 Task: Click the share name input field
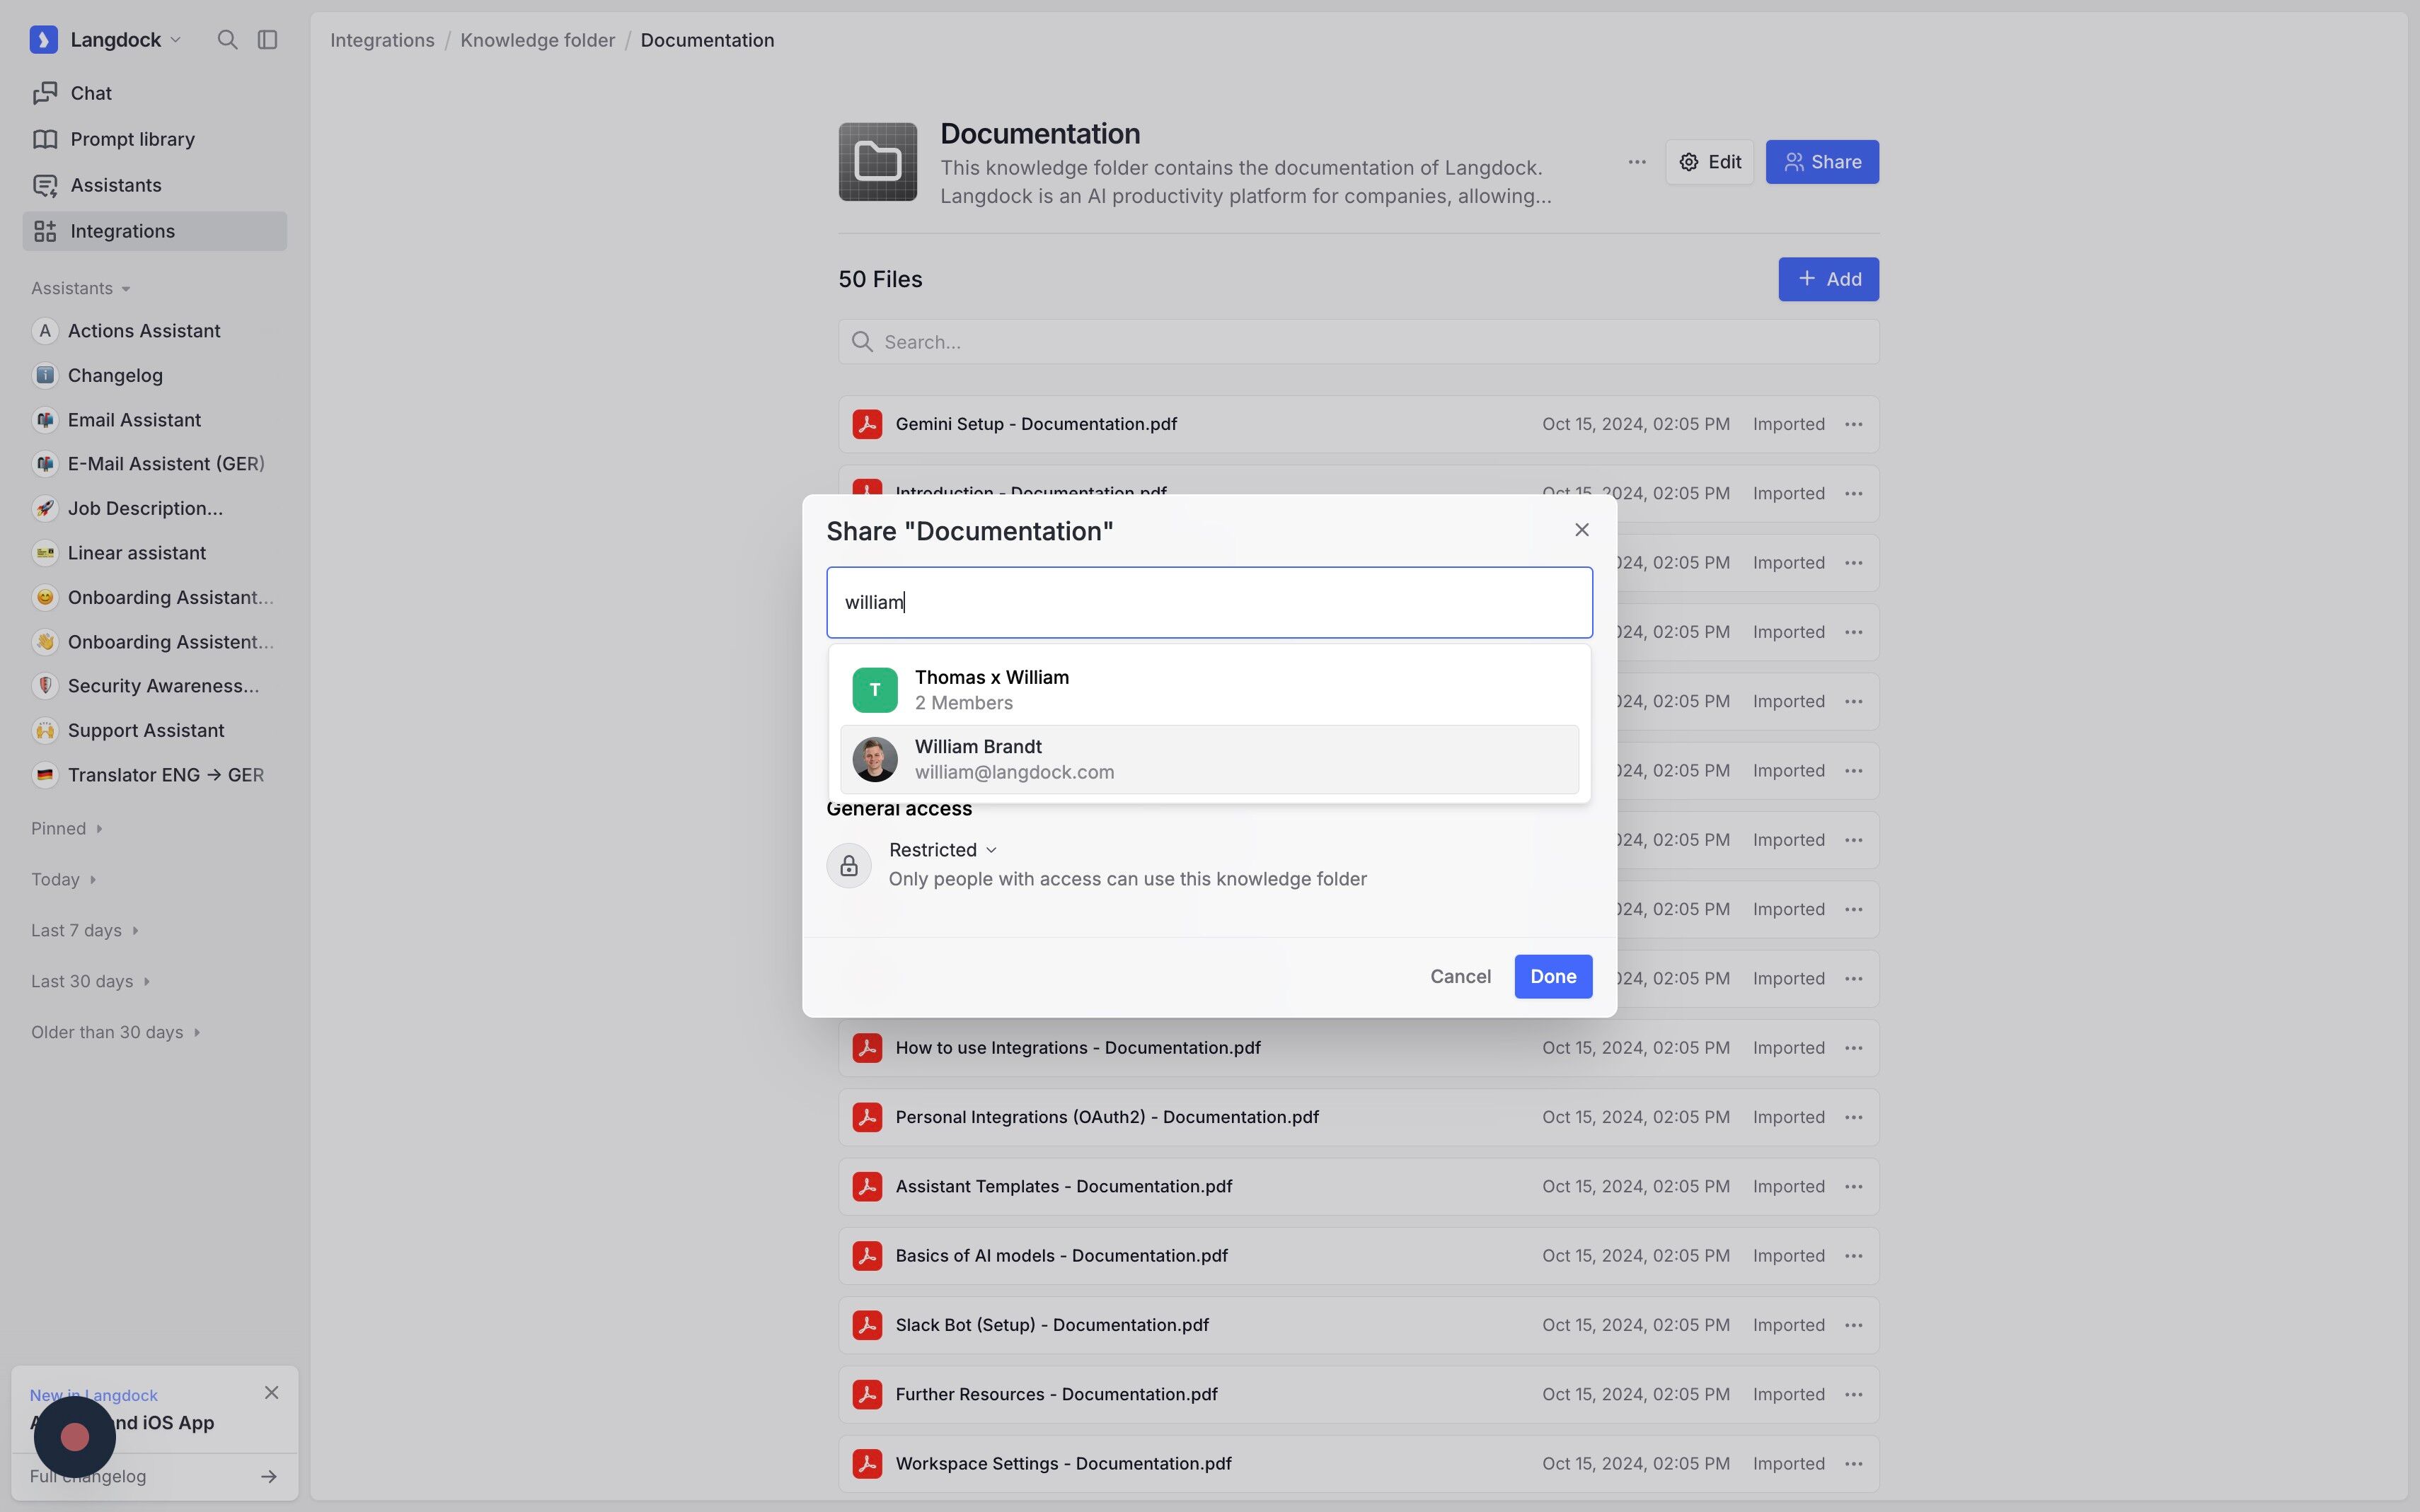1207,603
